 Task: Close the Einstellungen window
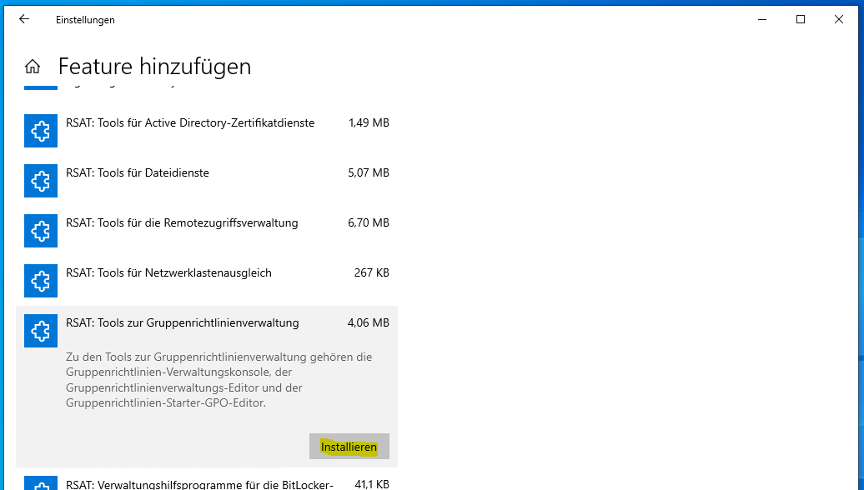coord(839,19)
